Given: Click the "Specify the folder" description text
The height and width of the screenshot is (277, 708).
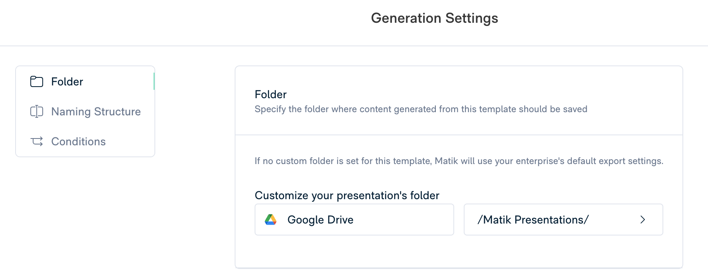Looking at the screenshot, I should 421,109.
